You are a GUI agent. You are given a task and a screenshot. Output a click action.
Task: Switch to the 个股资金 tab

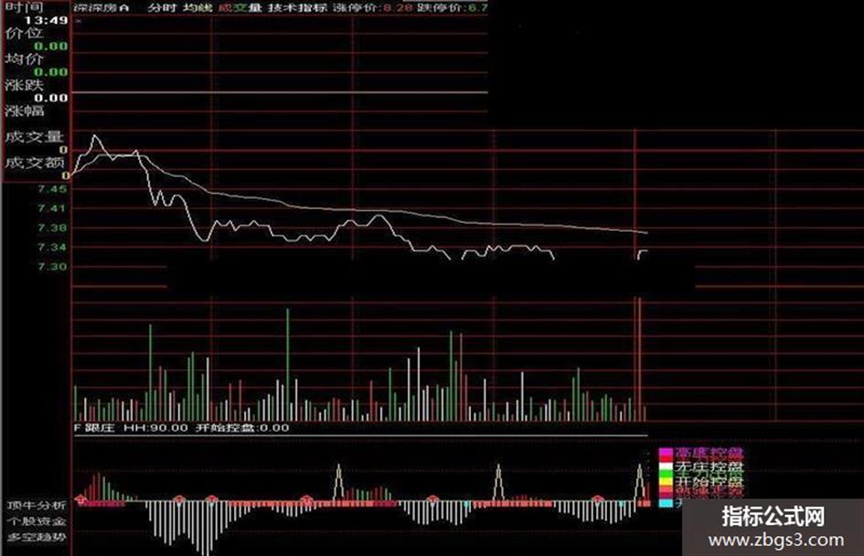click(x=37, y=520)
